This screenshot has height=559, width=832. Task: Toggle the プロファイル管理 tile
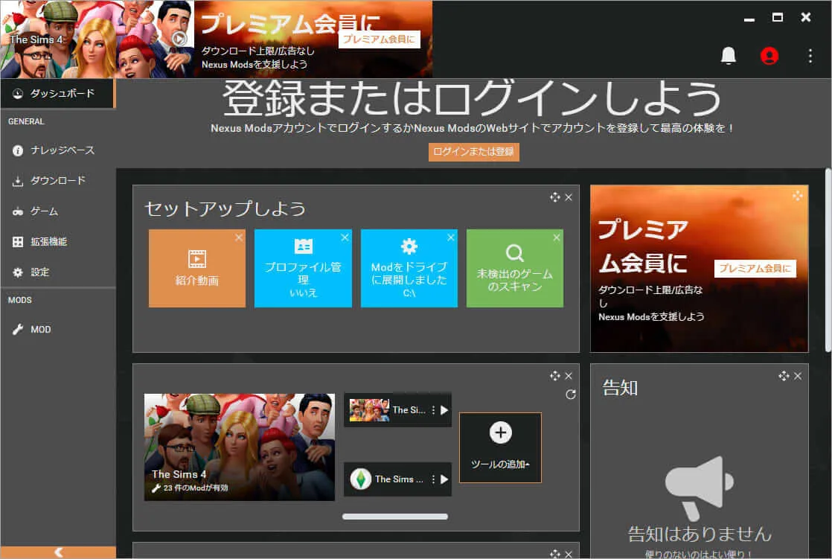tap(303, 269)
